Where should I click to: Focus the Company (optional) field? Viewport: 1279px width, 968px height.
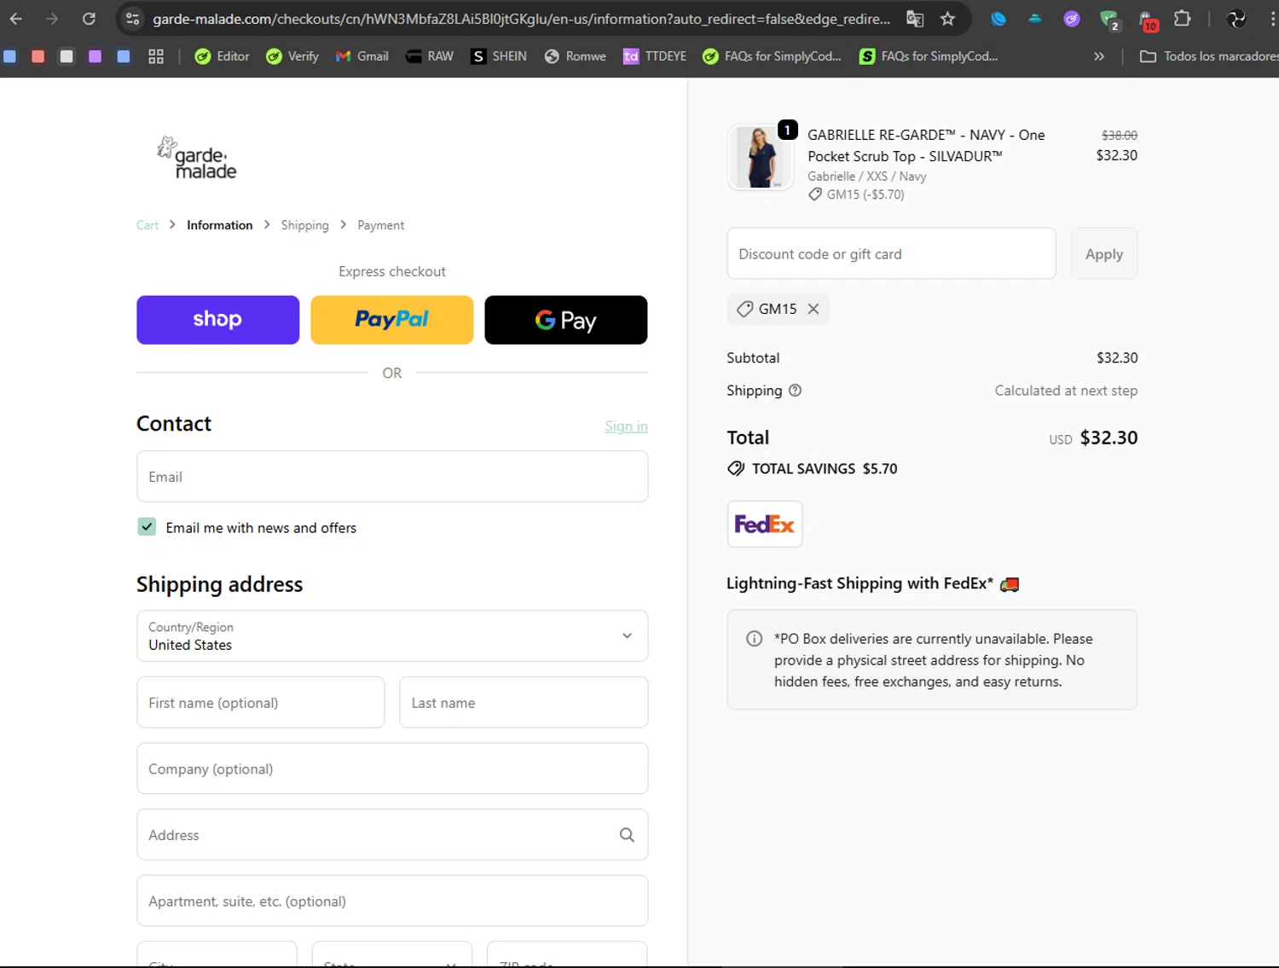point(392,768)
